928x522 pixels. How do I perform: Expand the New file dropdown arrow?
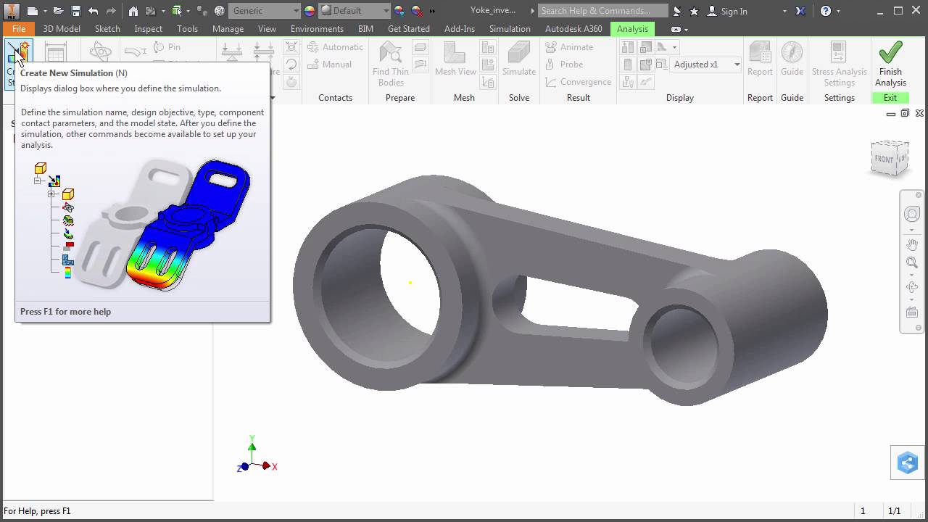coord(44,11)
